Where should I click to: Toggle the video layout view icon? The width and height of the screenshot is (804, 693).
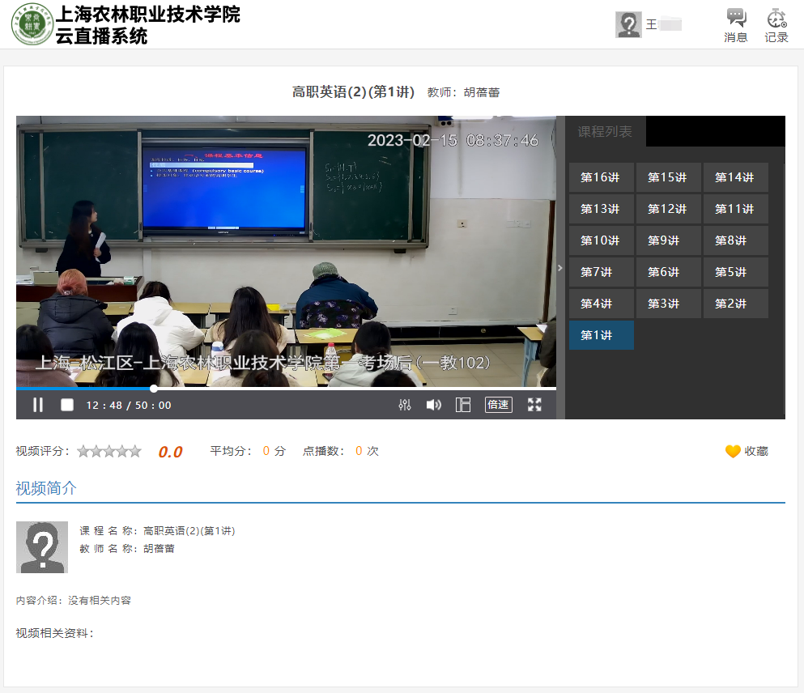tap(463, 405)
